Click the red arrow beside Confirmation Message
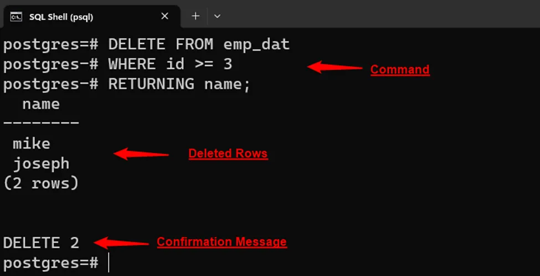This screenshot has height=276, width=540. (x=121, y=243)
